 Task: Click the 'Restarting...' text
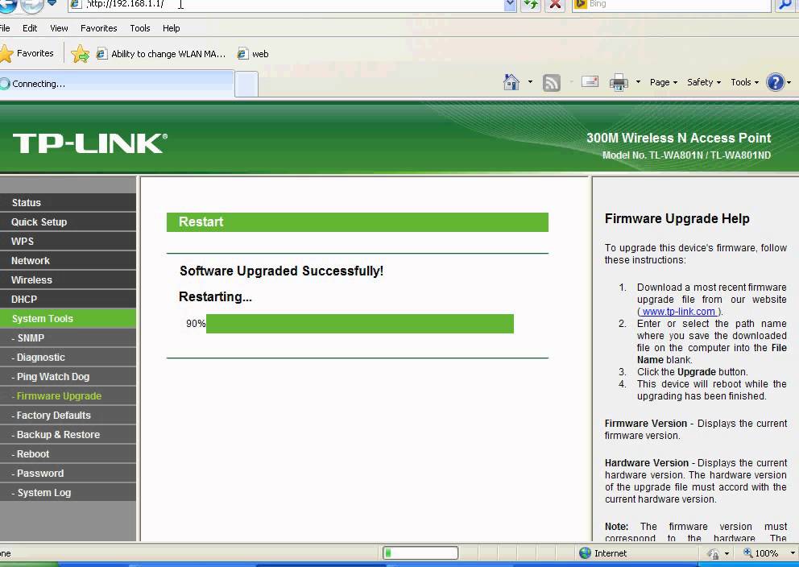coord(215,296)
